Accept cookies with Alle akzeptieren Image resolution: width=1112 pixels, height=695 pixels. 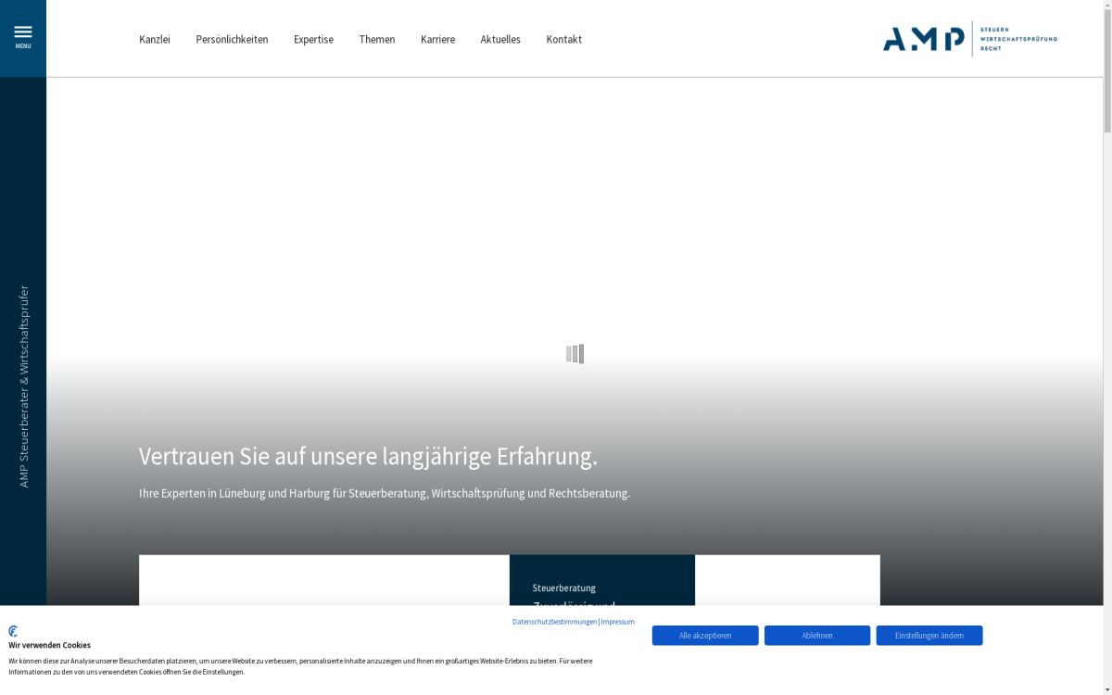coord(705,635)
